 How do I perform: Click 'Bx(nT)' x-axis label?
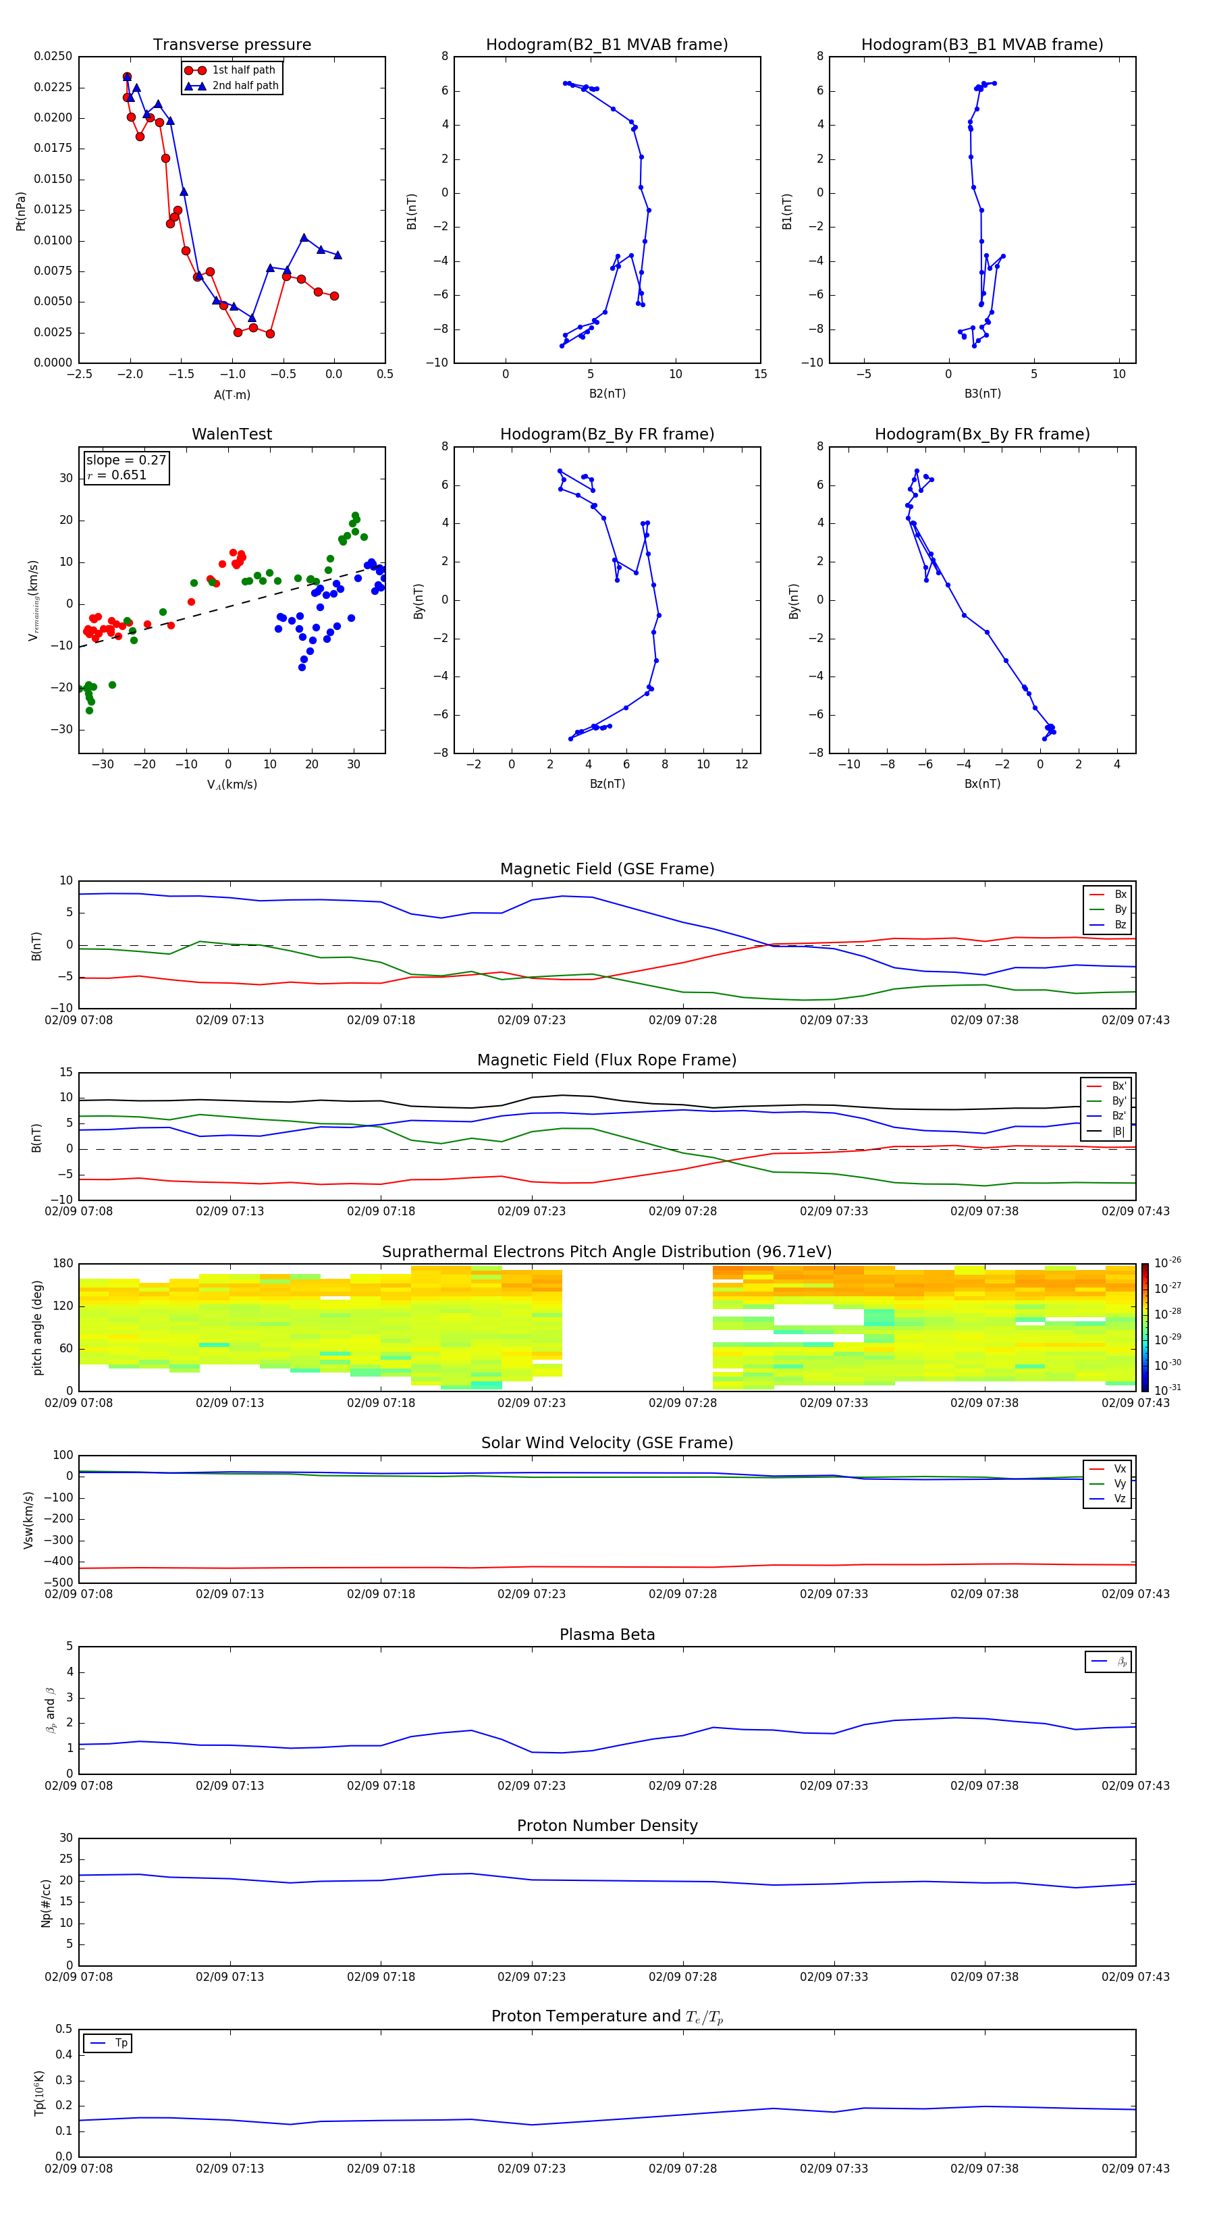coord(982,784)
